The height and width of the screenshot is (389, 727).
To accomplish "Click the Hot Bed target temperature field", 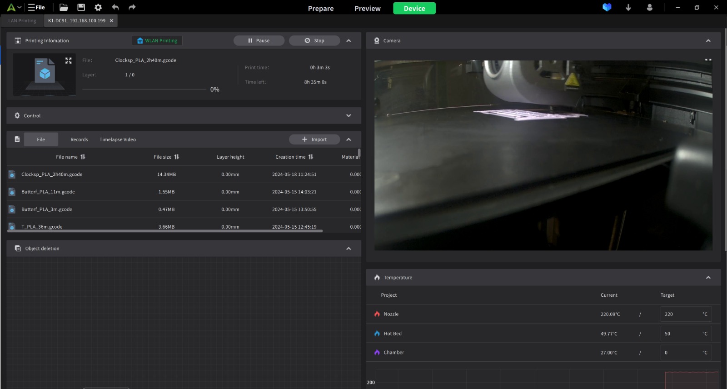I will click(x=686, y=334).
